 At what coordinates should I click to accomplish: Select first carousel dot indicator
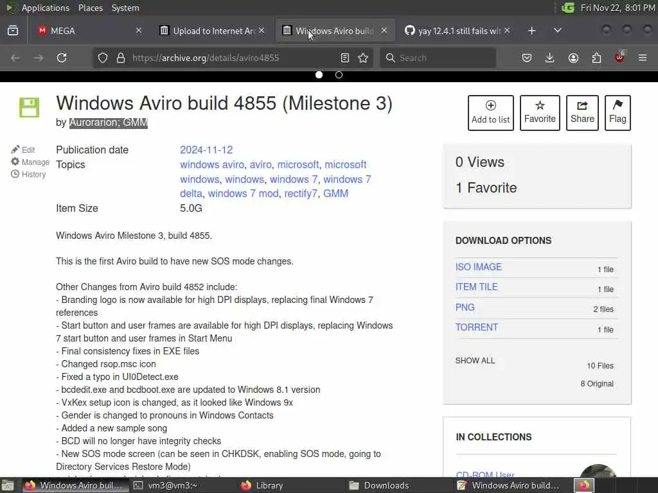pos(319,74)
